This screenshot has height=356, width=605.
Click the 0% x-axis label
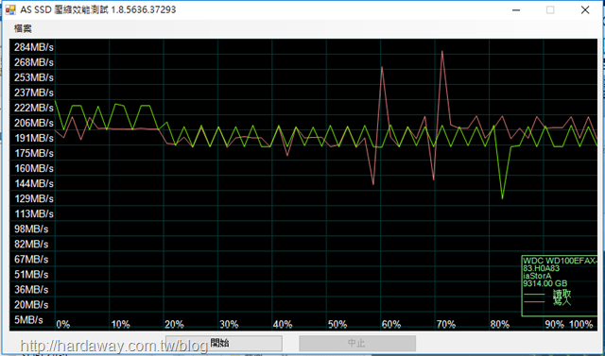[x=63, y=325]
